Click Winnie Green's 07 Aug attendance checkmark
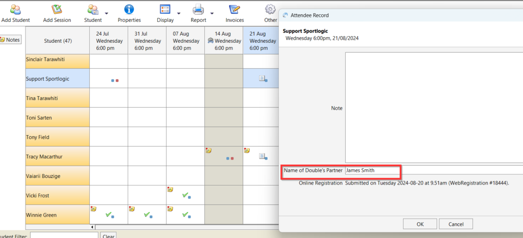 [x=185, y=215]
